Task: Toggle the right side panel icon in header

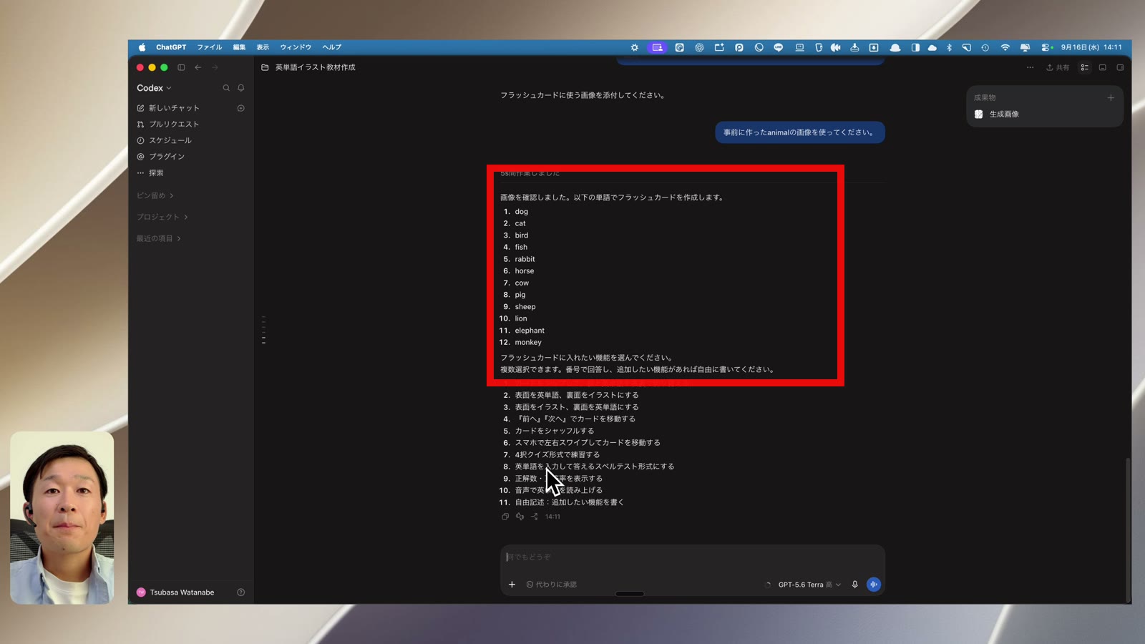Action: (x=1120, y=67)
